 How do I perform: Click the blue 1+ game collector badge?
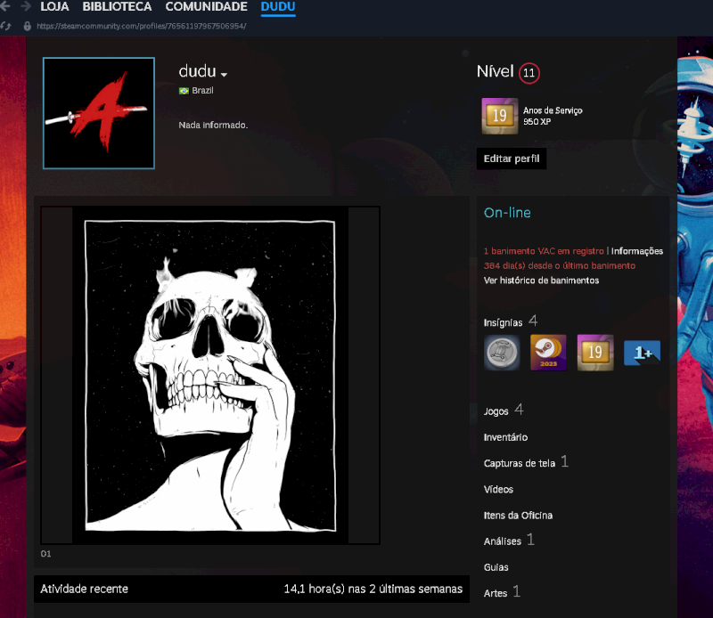point(642,353)
